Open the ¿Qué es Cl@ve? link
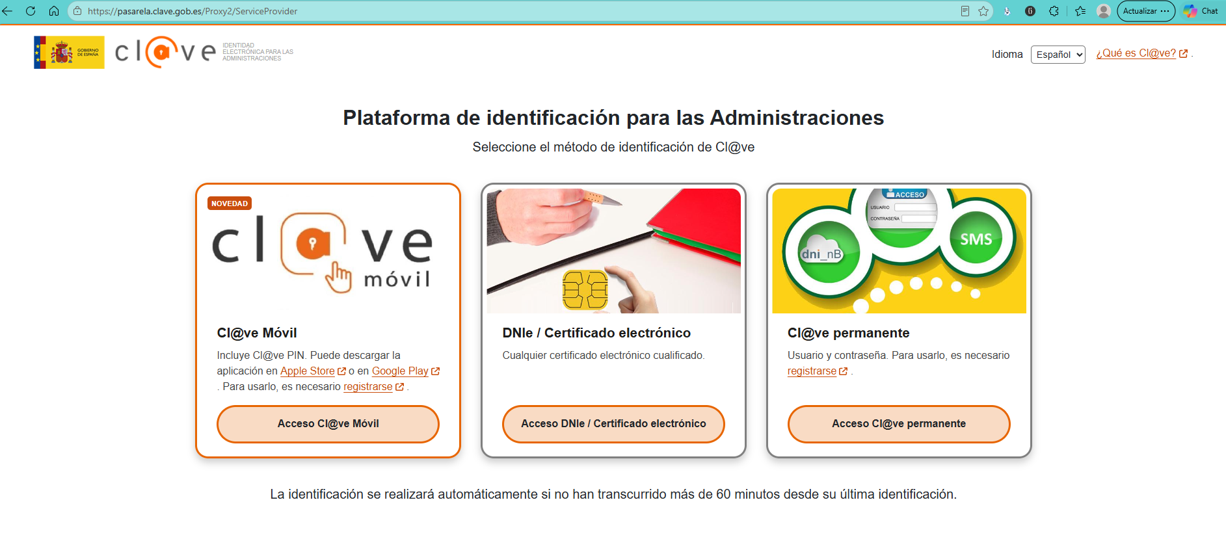 1136,53
